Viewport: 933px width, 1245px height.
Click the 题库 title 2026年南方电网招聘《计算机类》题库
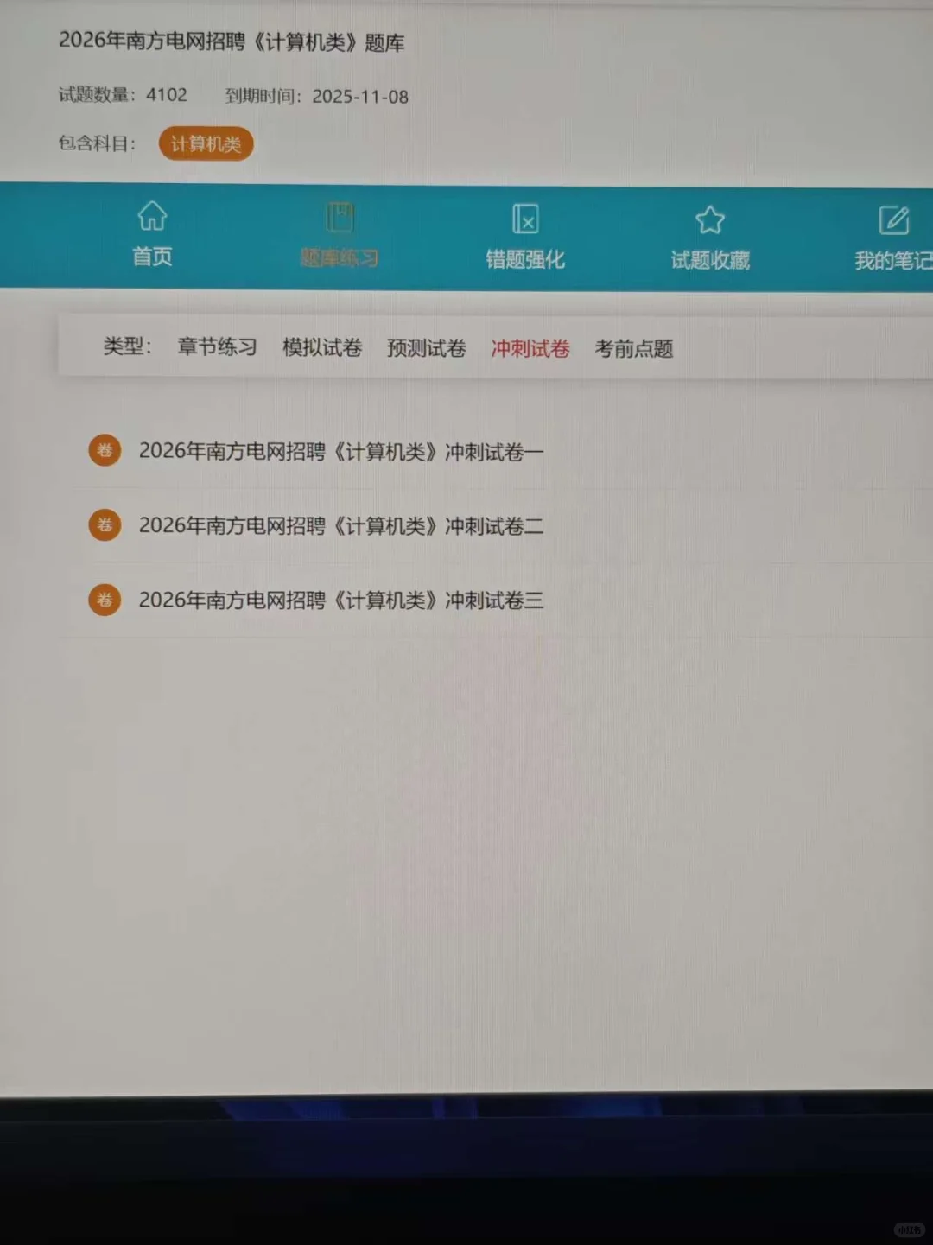coord(232,41)
